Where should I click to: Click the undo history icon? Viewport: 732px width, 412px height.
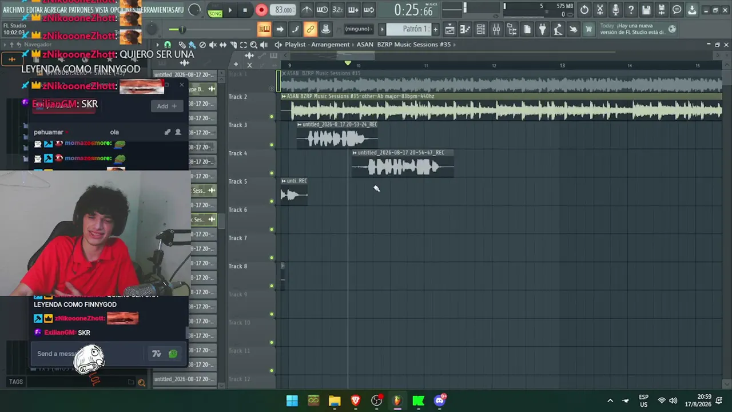[584, 10]
